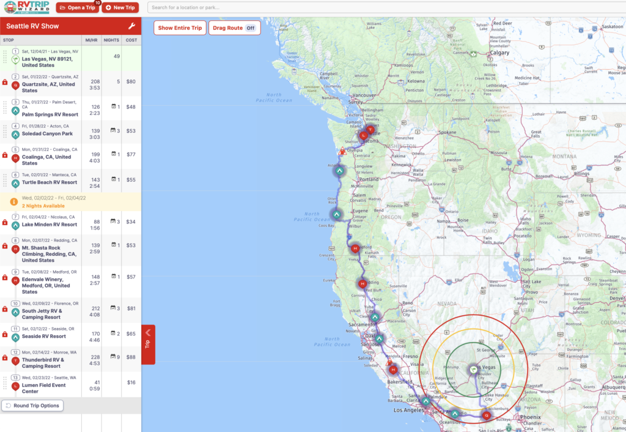The height and width of the screenshot is (432, 626).
Task: Click the lock icon for Mt. Shasta stop
Action: 5,246
